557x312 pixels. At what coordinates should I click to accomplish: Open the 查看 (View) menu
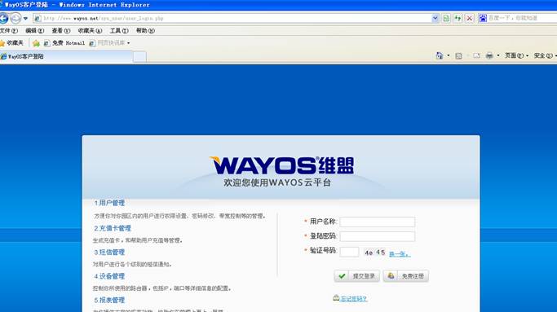coord(61,31)
